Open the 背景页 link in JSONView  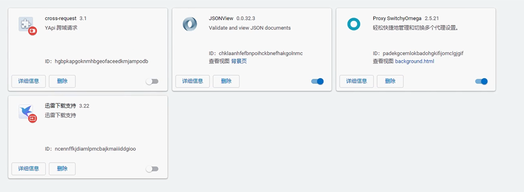pyautogui.click(x=239, y=61)
